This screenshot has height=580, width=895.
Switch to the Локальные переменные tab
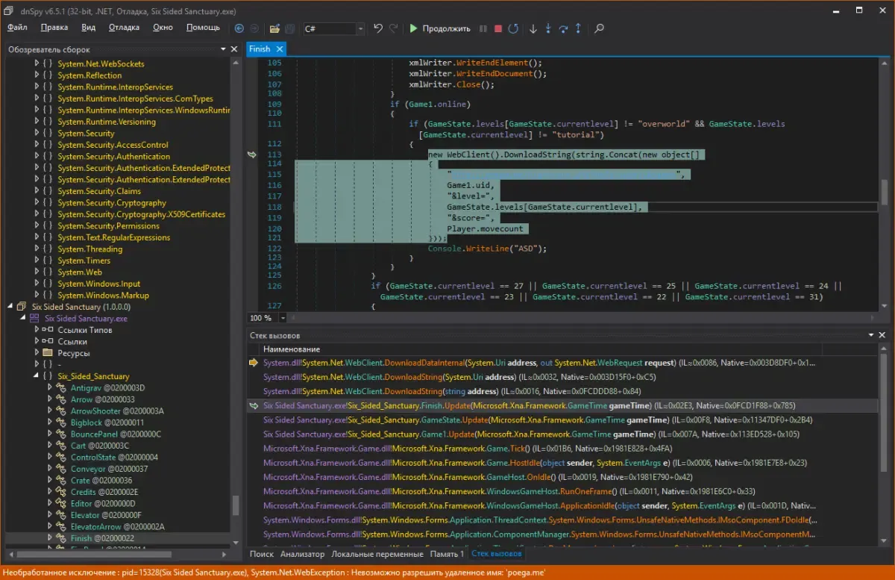click(x=377, y=554)
